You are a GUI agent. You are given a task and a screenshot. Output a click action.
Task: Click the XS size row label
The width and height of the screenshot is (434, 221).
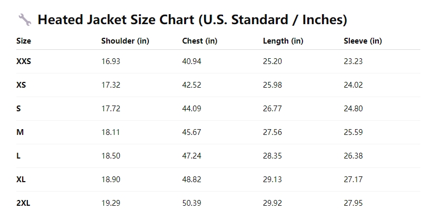(x=21, y=85)
